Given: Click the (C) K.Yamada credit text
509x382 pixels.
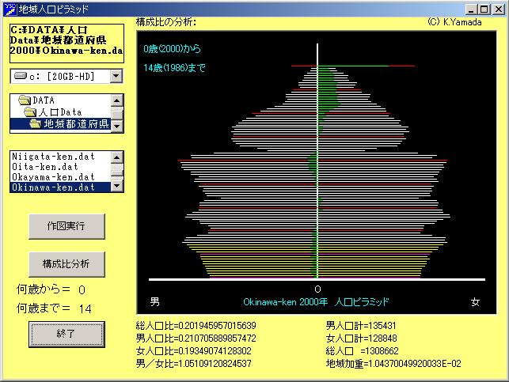Looking at the screenshot, I should pyautogui.click(x=454, y=22).
